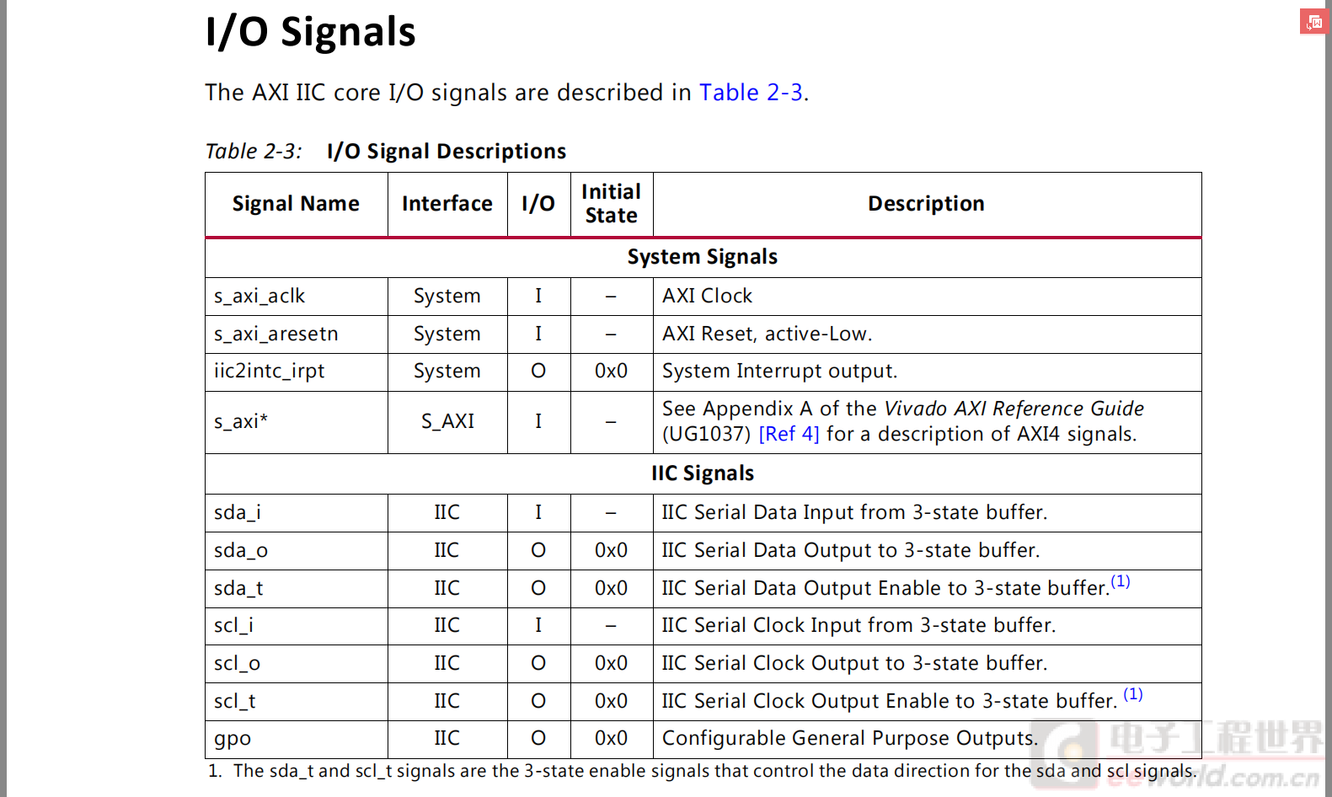
Task: Click the Table 2-3 caption title
Action: point(447,152)
